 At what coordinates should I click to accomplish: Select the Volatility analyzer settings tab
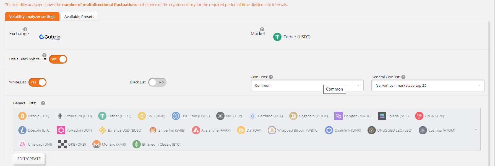(x=32, y=17)
